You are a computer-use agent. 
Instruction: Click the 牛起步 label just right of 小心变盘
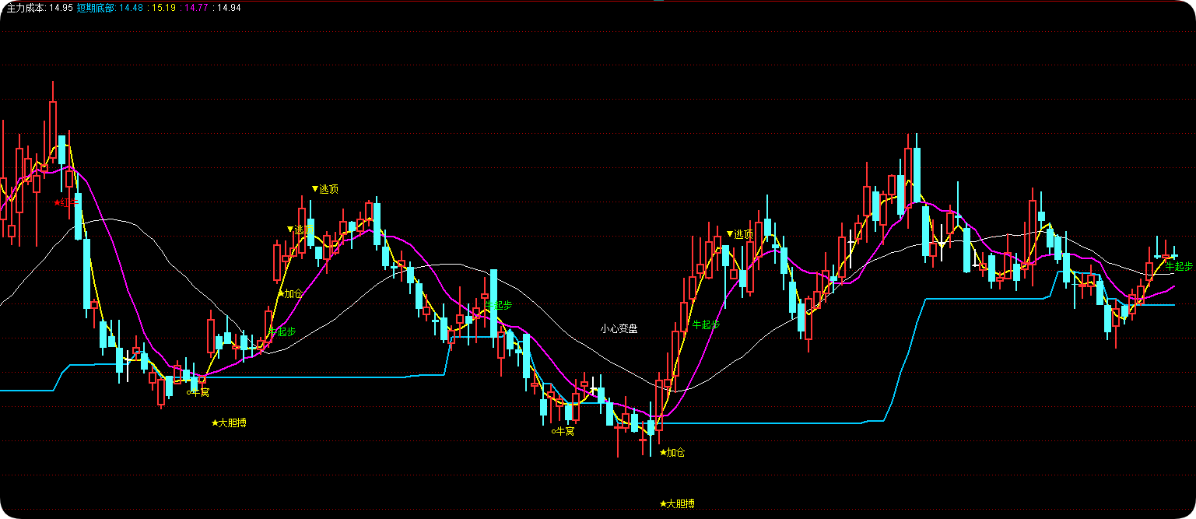pyautogui.click(x=706, y=324)
